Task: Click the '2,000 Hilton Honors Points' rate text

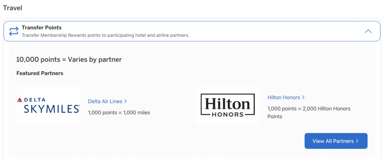Action: pyautogui.click(x=309, y=112)
